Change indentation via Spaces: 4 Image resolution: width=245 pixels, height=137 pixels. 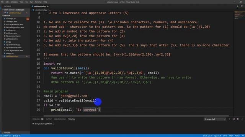pos(217,136)
